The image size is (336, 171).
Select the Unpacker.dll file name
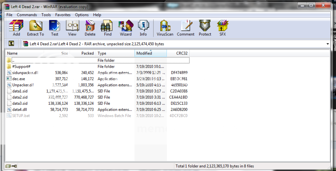23,85
